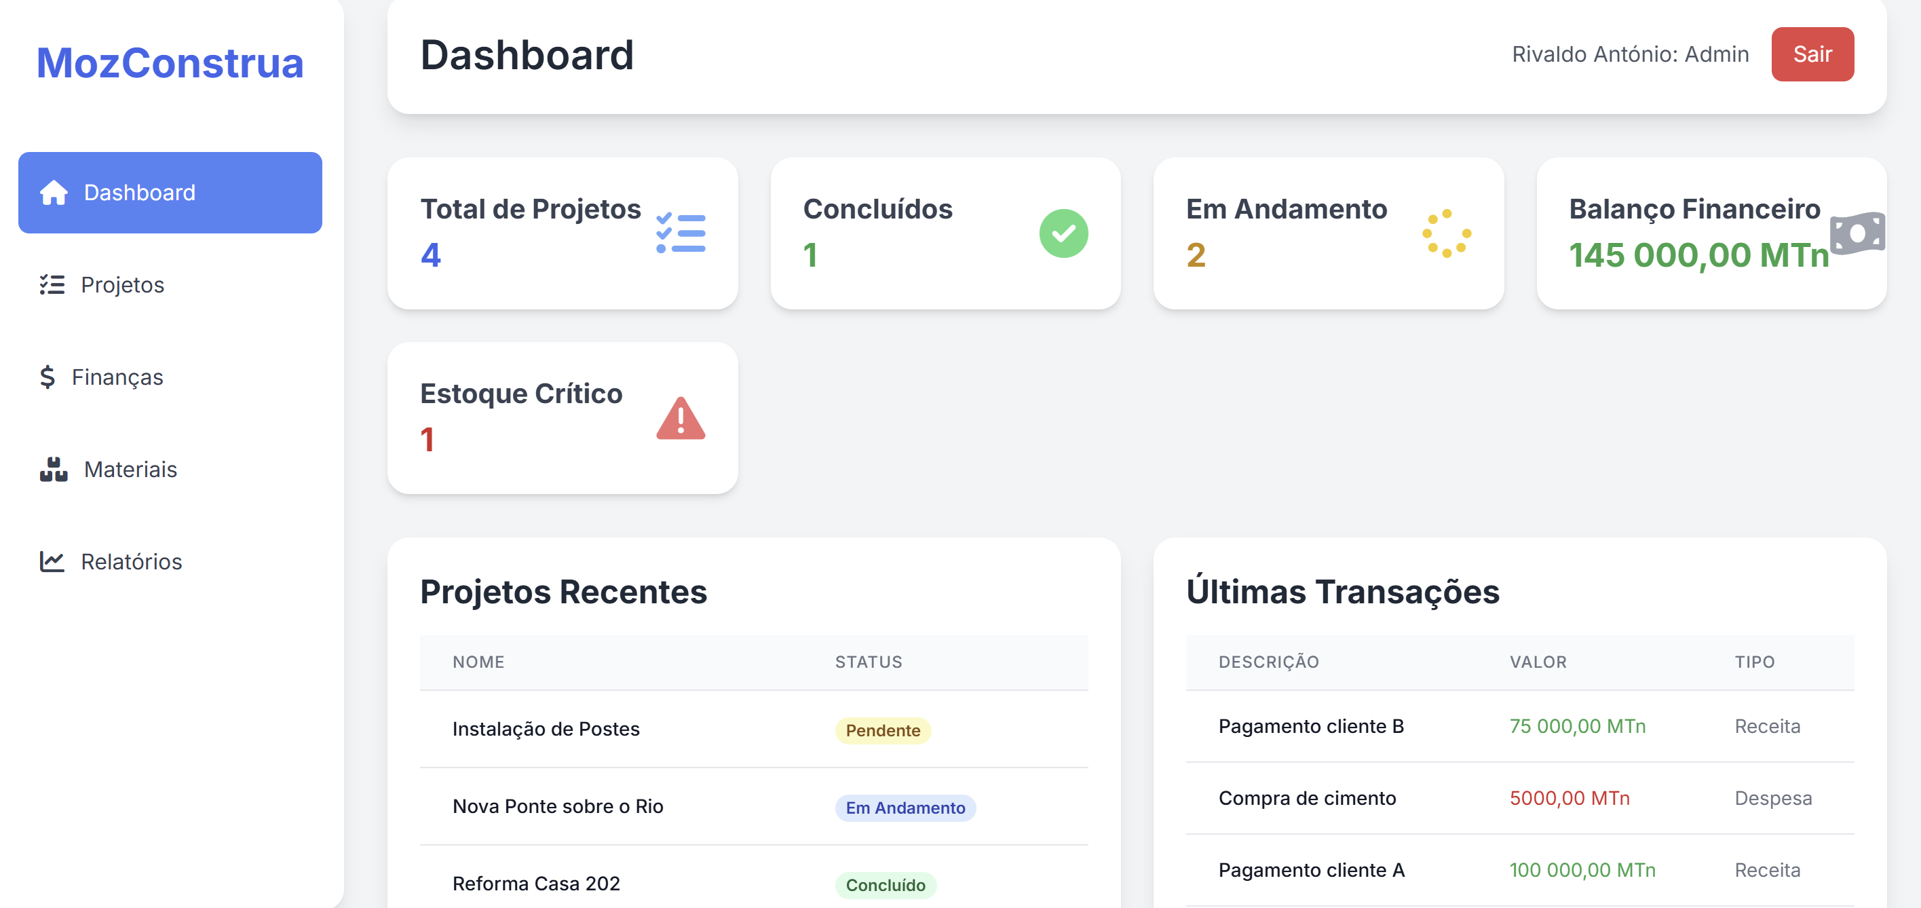
Task: Click the red warning icon on Estoque Crítico card
Action: pyautogui.click(x=679, y=418)
